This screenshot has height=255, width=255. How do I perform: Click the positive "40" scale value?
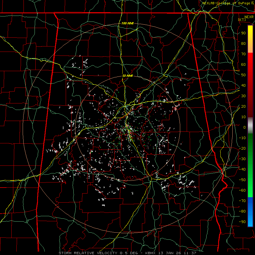coord(243,85)
